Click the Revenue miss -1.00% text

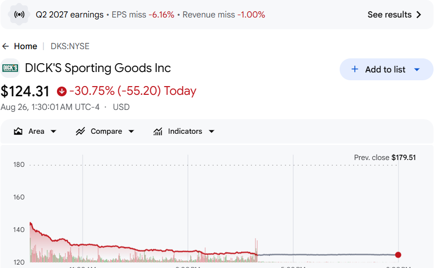(x=224, y=15)
